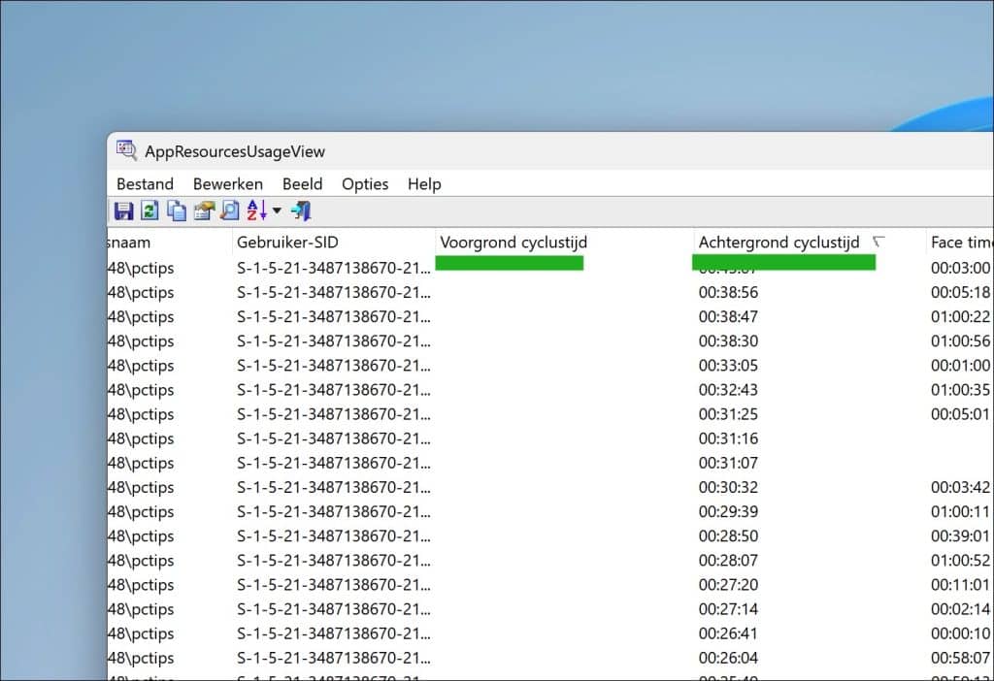Image resolution: width=994 pixels, height=681 pixels.
Task: Select the 00:31:07 value
Action: (x=728, y=463)
